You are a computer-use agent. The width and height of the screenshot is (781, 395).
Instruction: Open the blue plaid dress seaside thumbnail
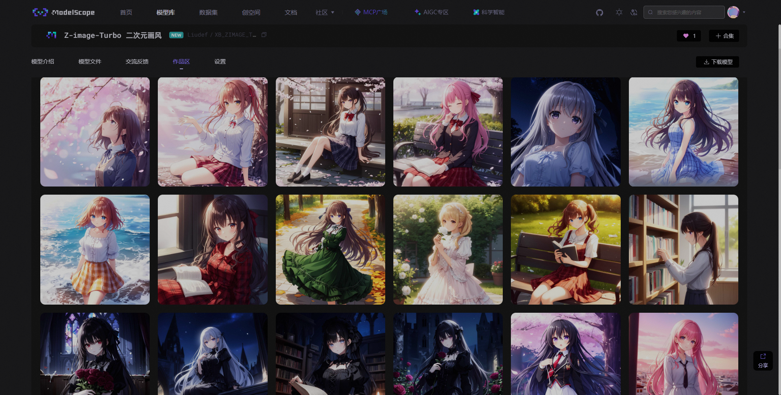point(683,132)
